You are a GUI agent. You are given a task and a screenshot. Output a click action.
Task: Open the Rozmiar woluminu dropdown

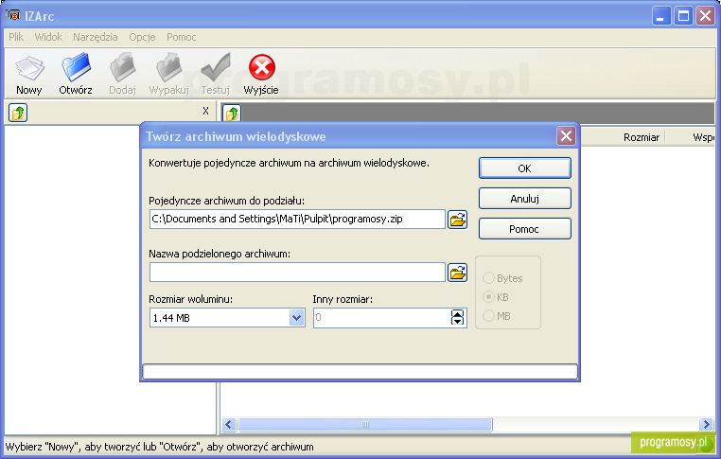[296, 318]
